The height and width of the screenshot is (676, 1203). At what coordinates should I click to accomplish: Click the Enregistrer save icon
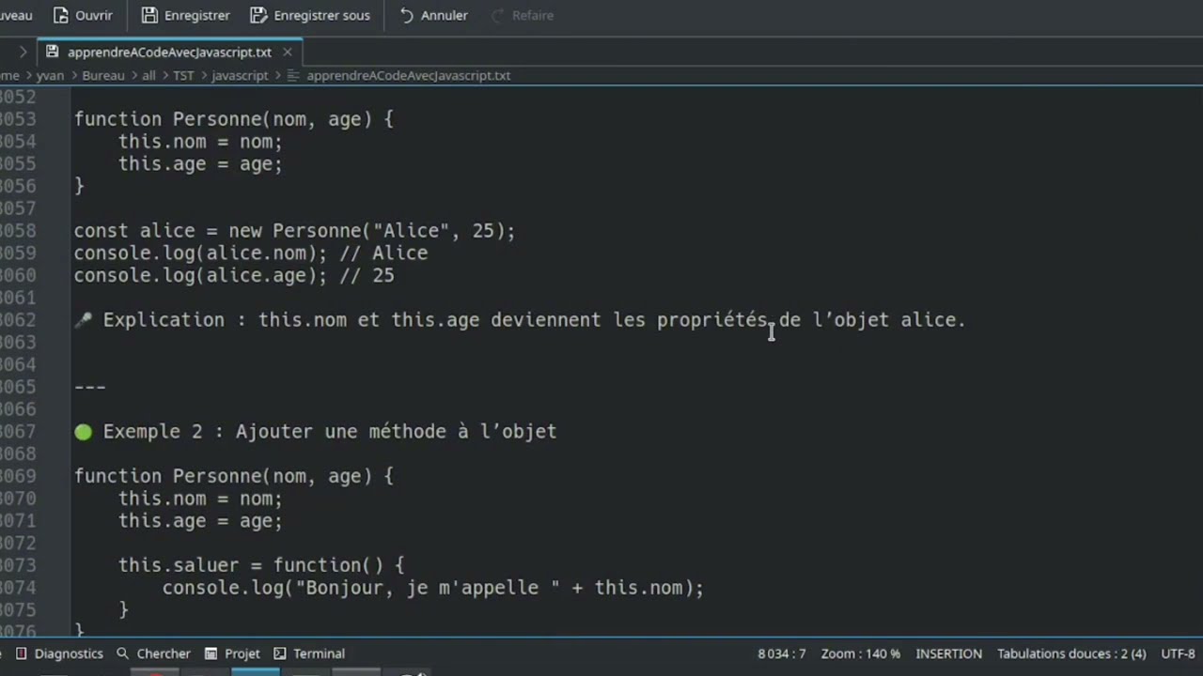point(149,15)
